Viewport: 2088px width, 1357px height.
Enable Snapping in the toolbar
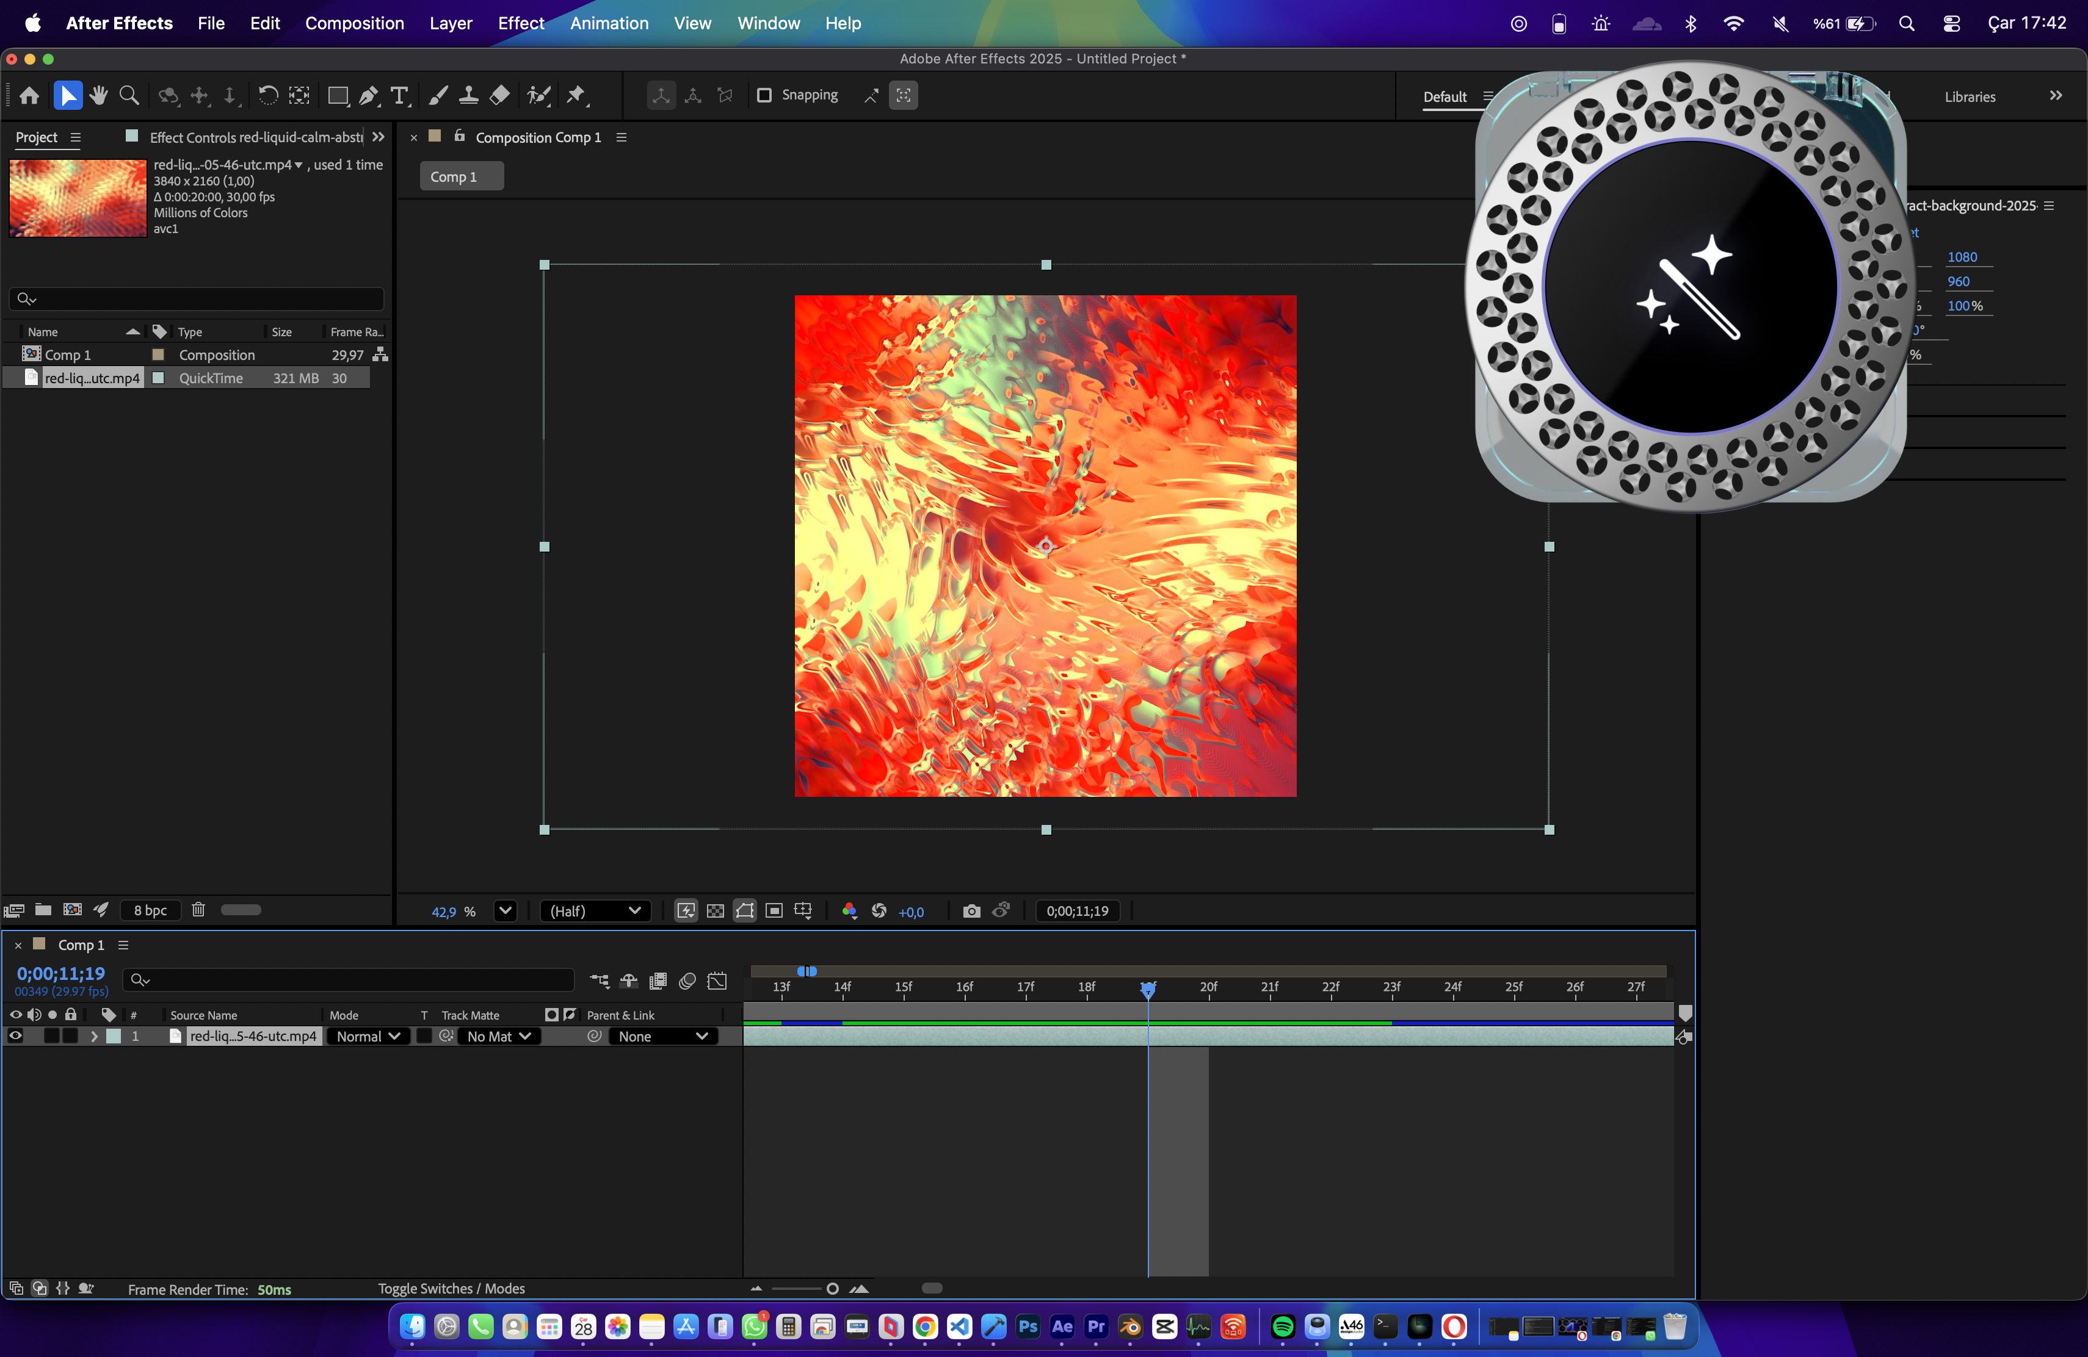click(764, 96)
